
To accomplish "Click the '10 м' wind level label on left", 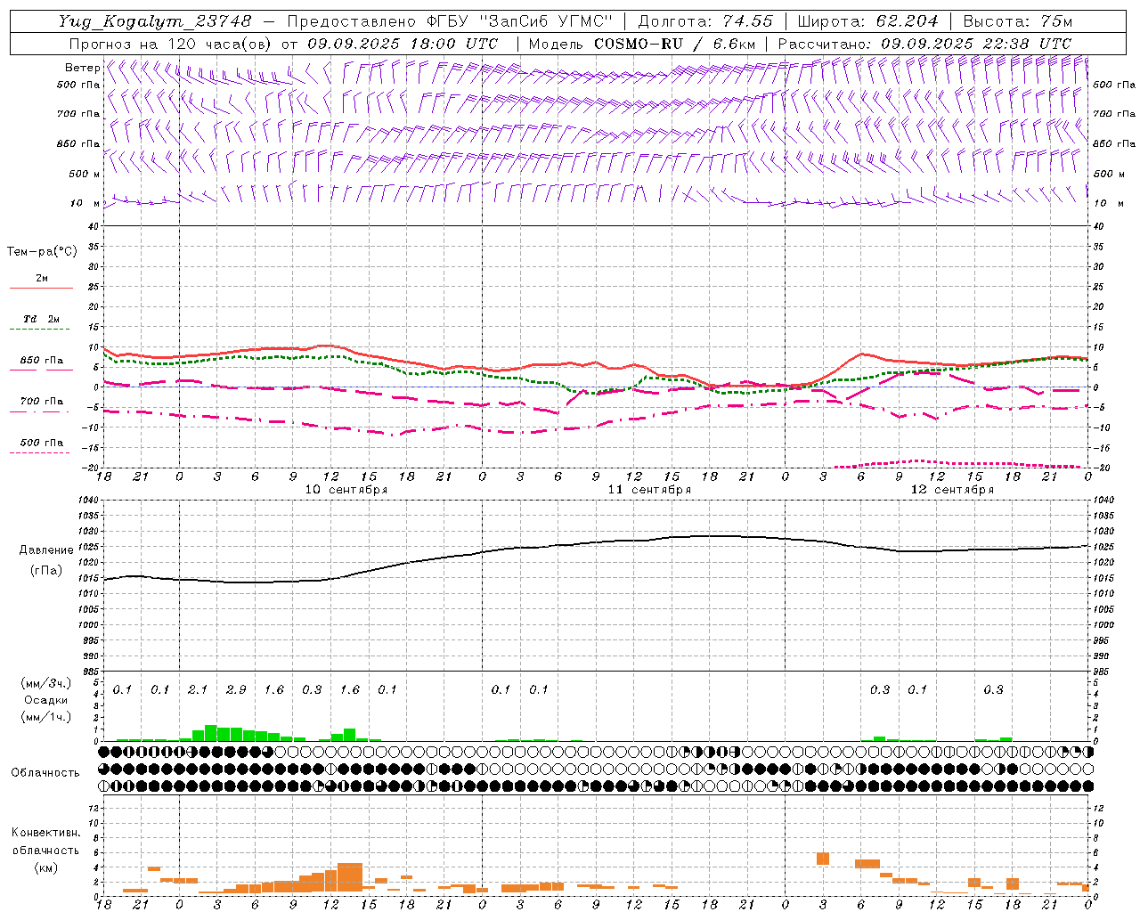I will 85,204.
